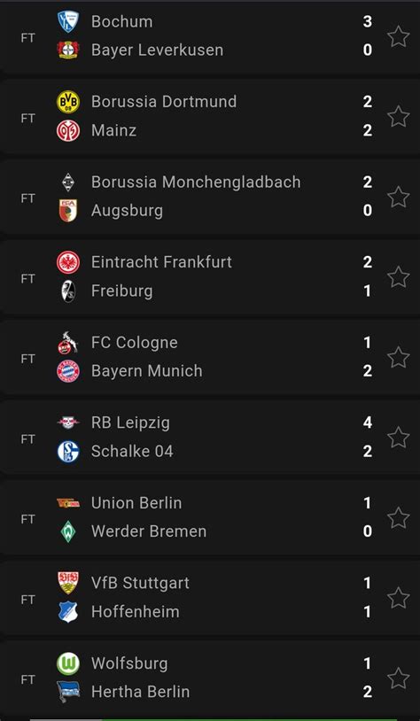Click the Bayern Munich club badge
Viewport: 420px width, 721px height.
[68, 371]
